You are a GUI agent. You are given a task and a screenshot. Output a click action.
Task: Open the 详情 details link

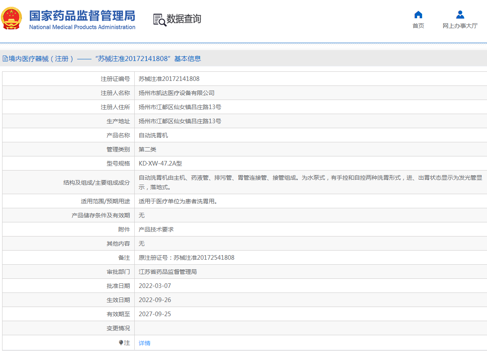click(x=144, y=343)
